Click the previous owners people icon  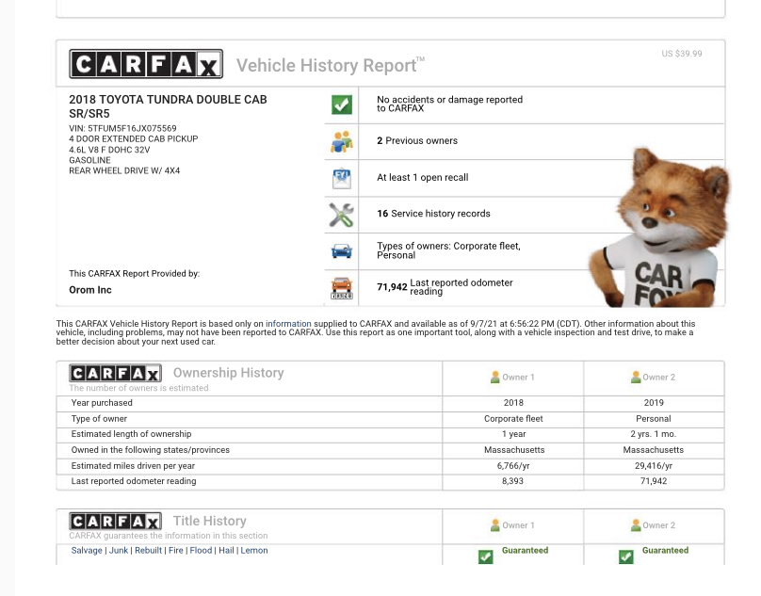(x=342, y=141)
